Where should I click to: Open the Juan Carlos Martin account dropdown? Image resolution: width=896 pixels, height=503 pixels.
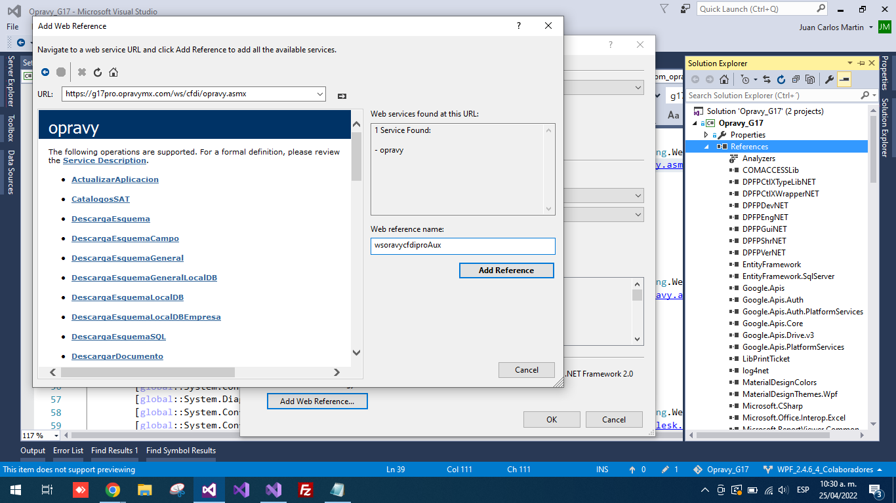pos(870,28)
